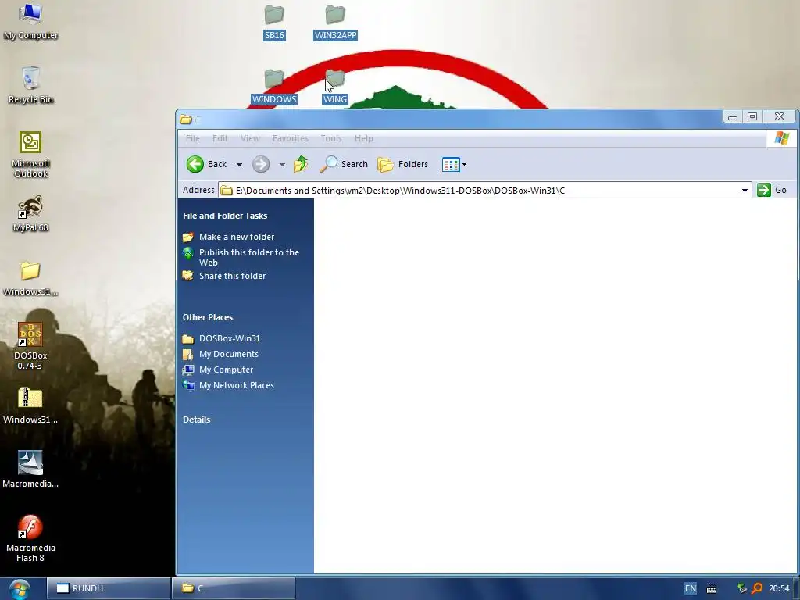Select the Windows31 zip archive icon
Image resolution: width=800 pixels, height=600 pixels.
pos(30,405)
